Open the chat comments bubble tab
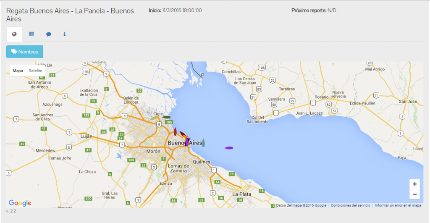 [49, 34]
